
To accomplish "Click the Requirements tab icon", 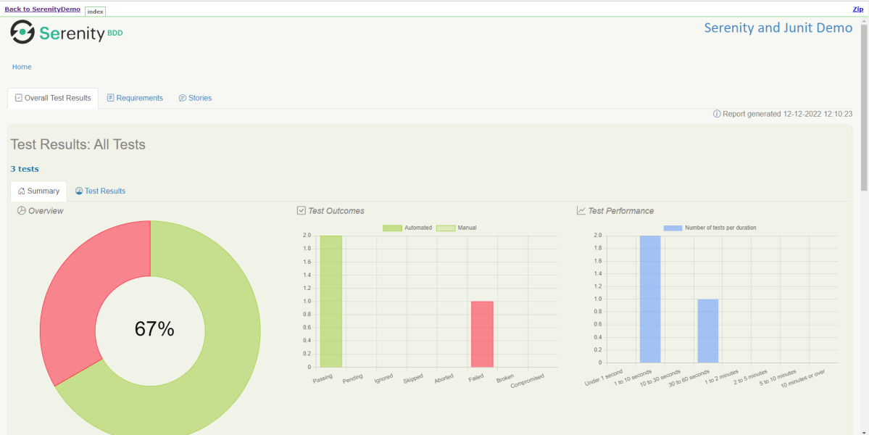I will [111, 98].
